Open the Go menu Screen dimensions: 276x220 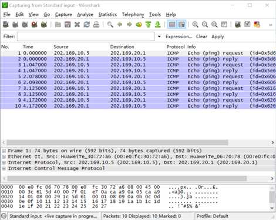(x=47, y=15)
